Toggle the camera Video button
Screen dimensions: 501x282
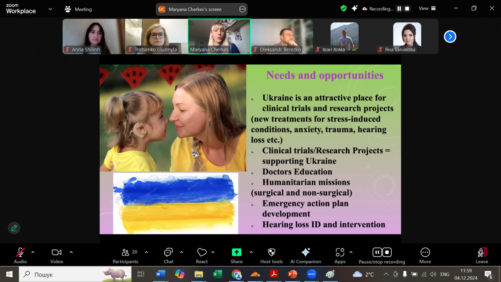(x=56, y=252)
